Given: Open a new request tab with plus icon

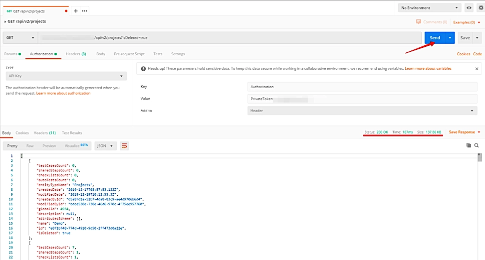Looking at the screenshot, I should coord(76,10).
